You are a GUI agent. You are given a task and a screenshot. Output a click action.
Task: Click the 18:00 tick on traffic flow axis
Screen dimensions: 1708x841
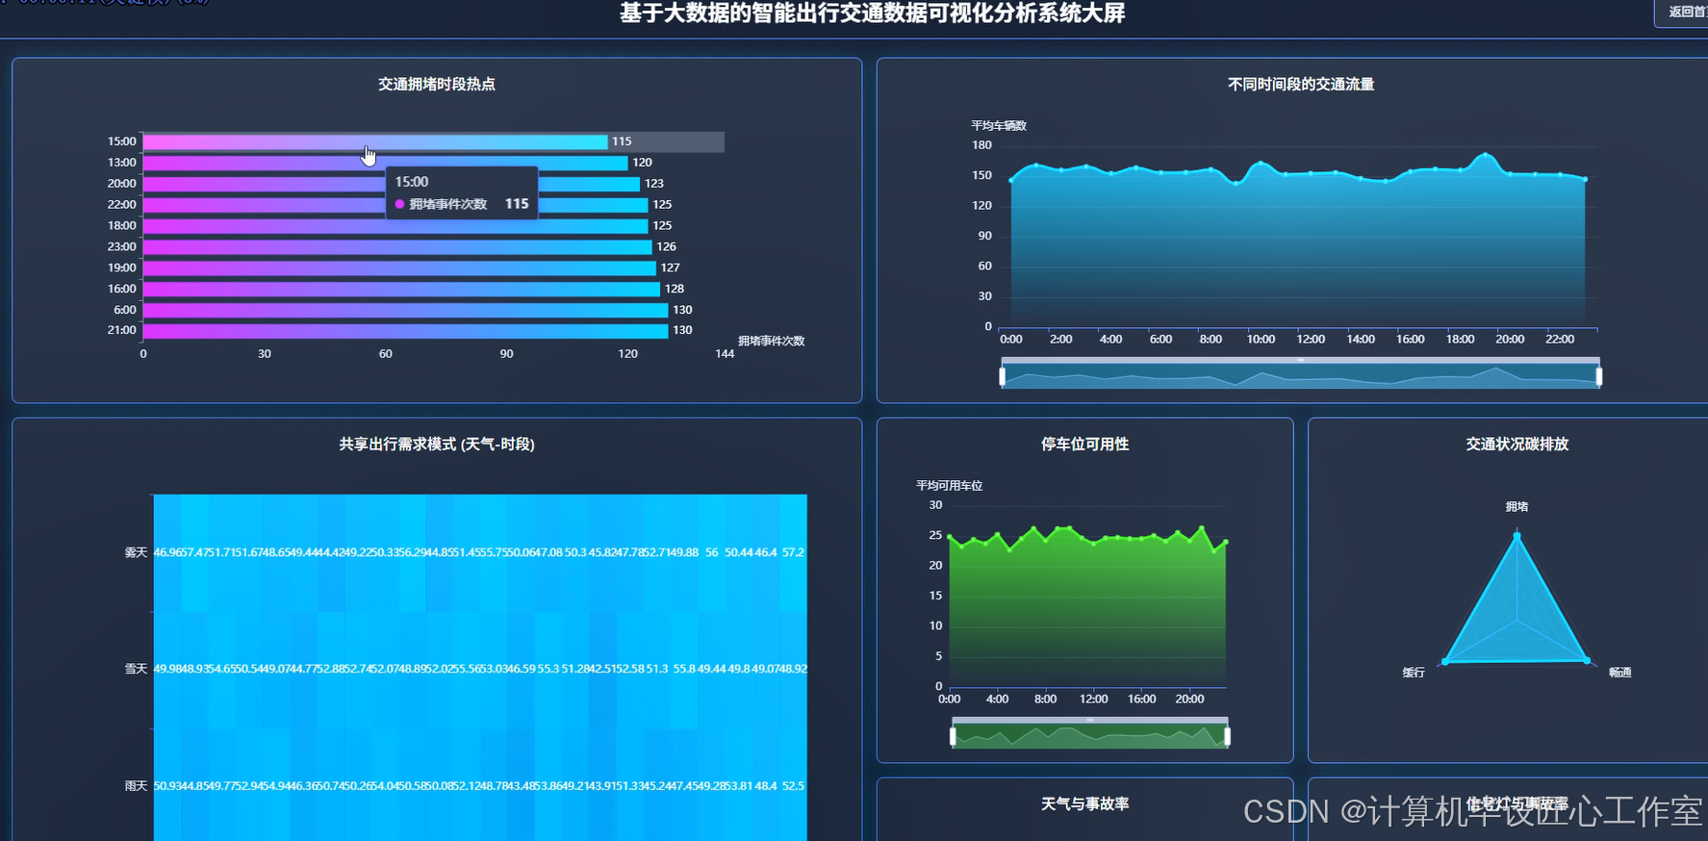pyautogui.click(x=1460, y=340)
